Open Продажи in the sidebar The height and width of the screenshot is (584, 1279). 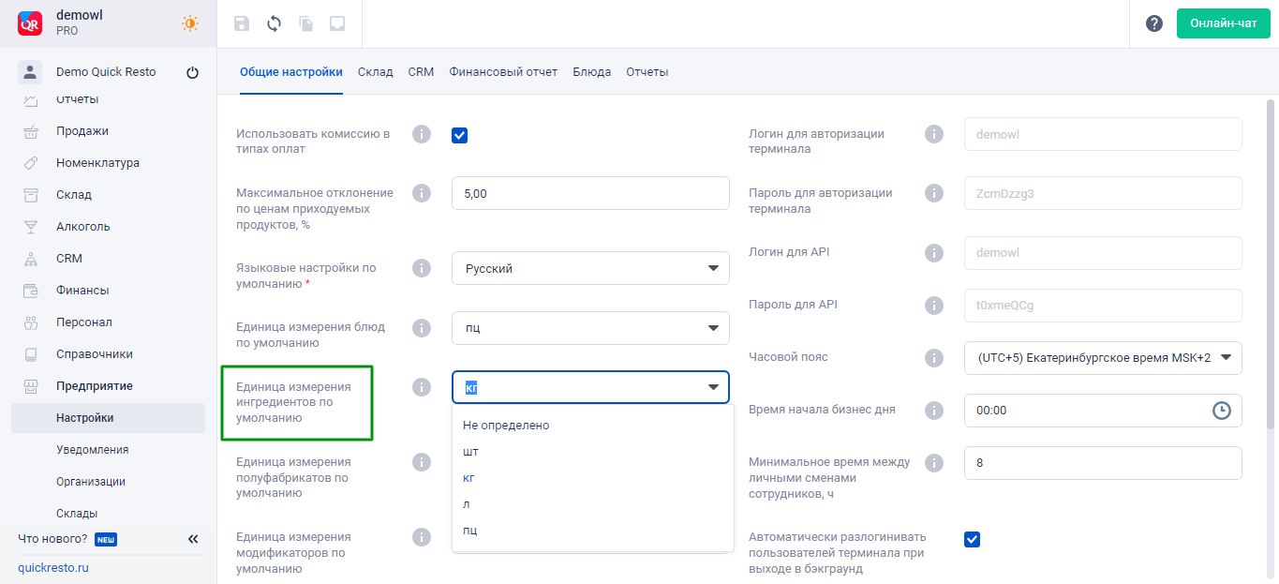click(82, 131)
